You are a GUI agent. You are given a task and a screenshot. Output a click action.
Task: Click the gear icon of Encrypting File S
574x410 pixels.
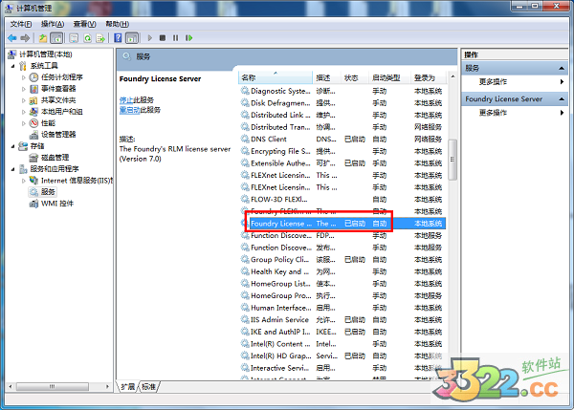[x=245, y=151]
